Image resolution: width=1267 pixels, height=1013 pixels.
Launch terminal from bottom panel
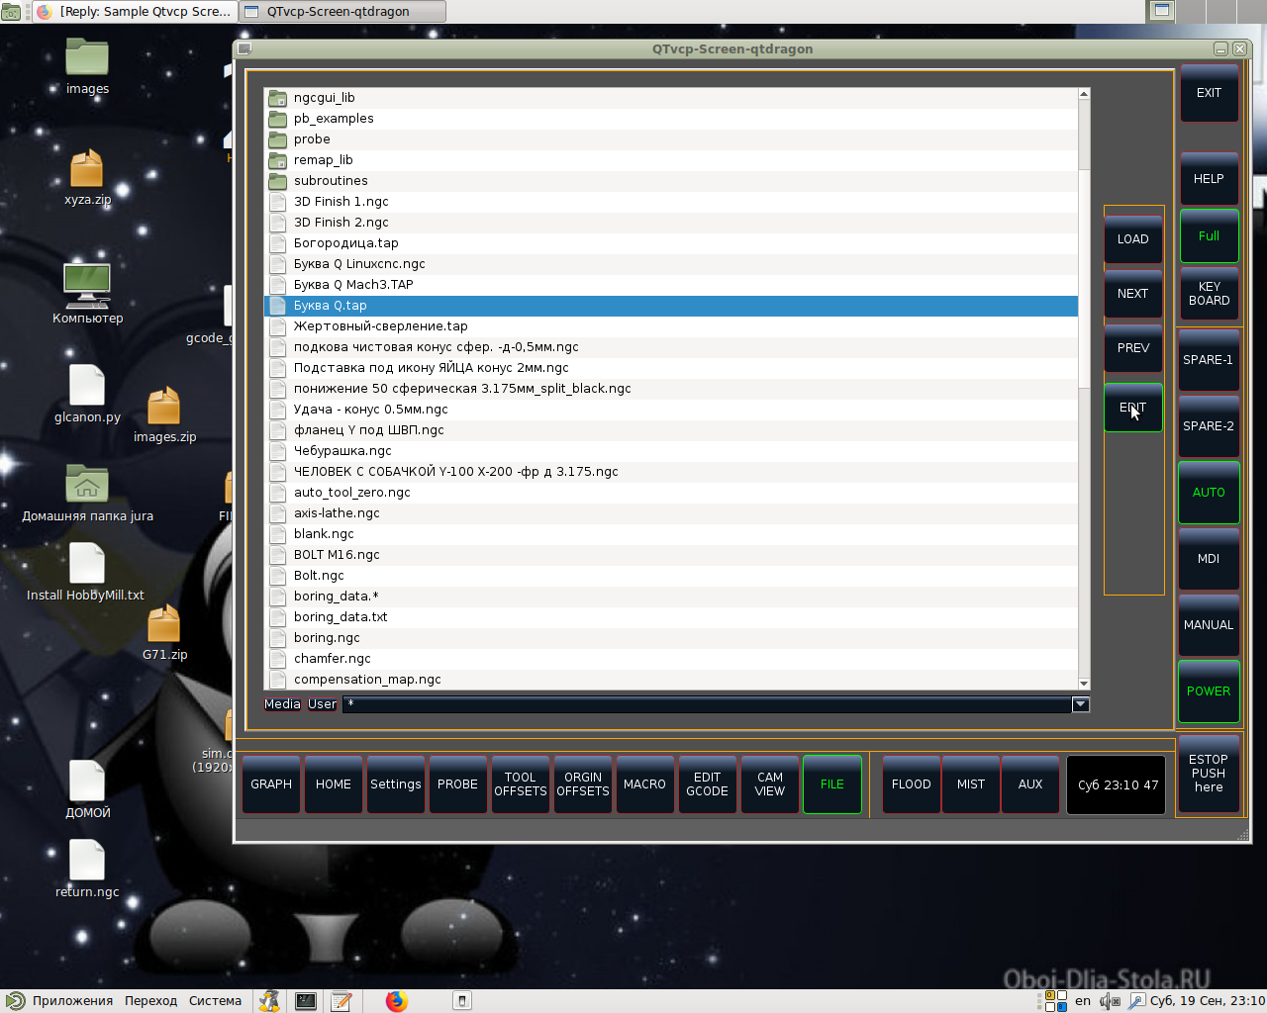coord(306,1001)
